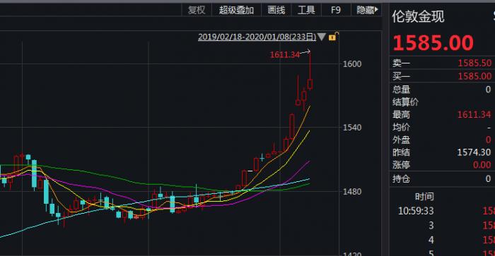This screenshot has height=256, width=495.
Task: Click the 总量 row label
Action: coord(401,90)
